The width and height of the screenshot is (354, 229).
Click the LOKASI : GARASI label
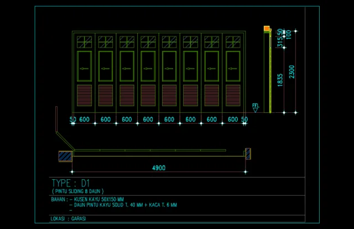68,218
